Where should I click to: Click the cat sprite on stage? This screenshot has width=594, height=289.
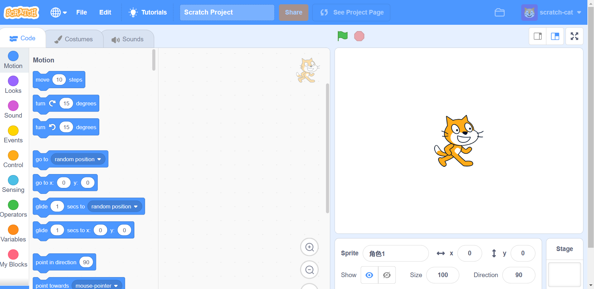tap(458, 141)
